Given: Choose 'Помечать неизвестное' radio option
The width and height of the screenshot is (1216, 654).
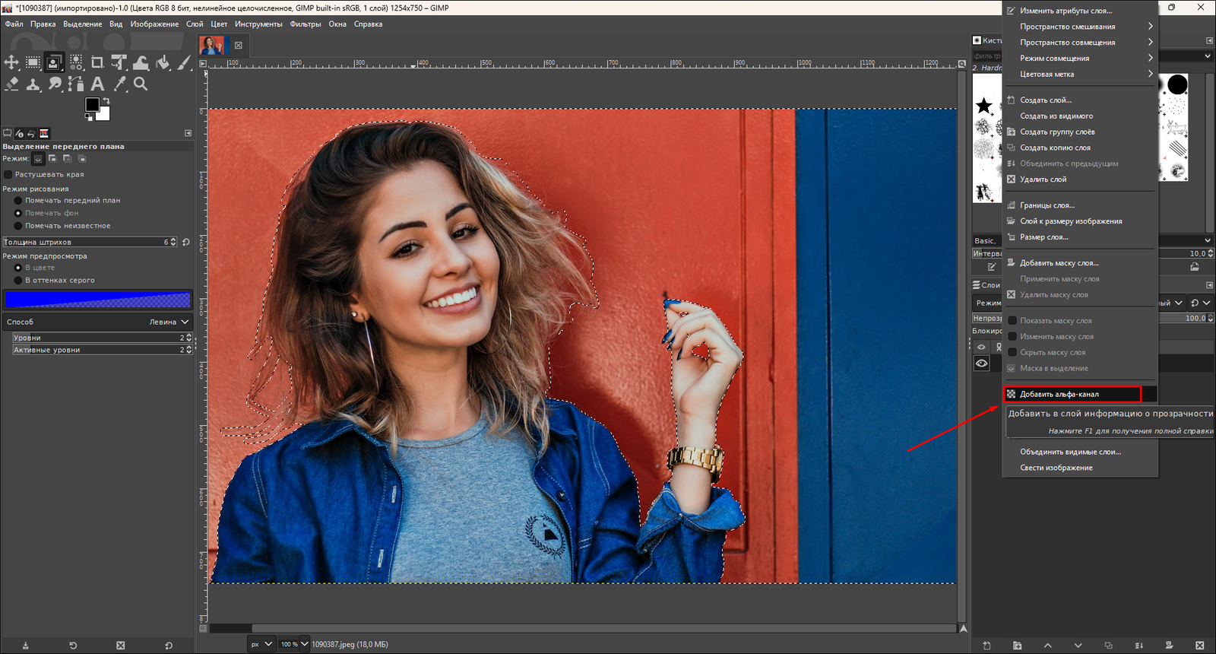Looking at the screenshot, I should pos(18,226).
